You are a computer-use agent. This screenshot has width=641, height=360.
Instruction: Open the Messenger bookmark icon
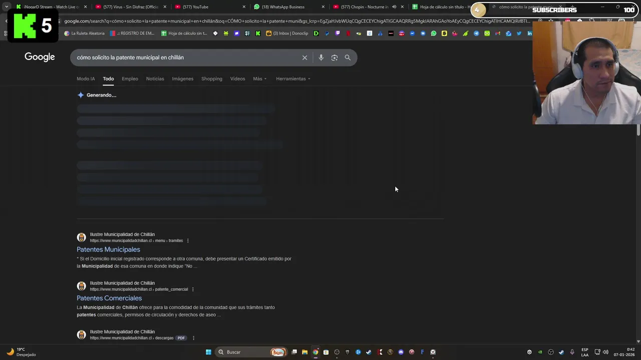(x=413, y=33)
